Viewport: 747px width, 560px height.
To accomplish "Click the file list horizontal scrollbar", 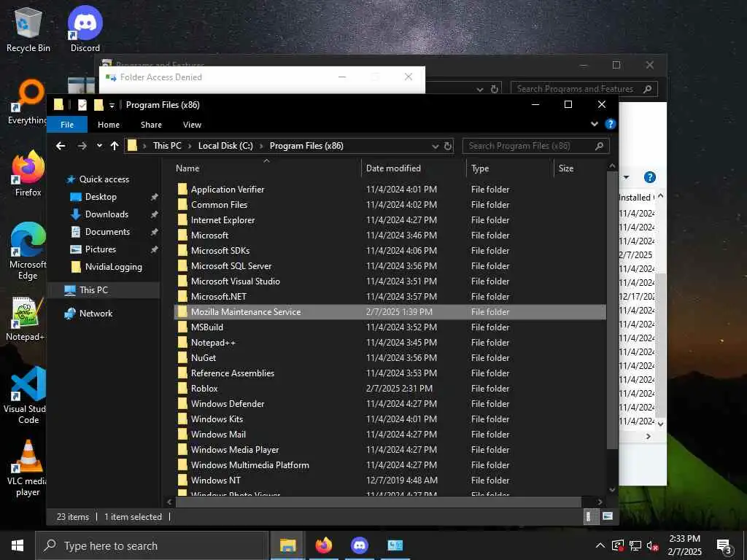I will [379, 502].
